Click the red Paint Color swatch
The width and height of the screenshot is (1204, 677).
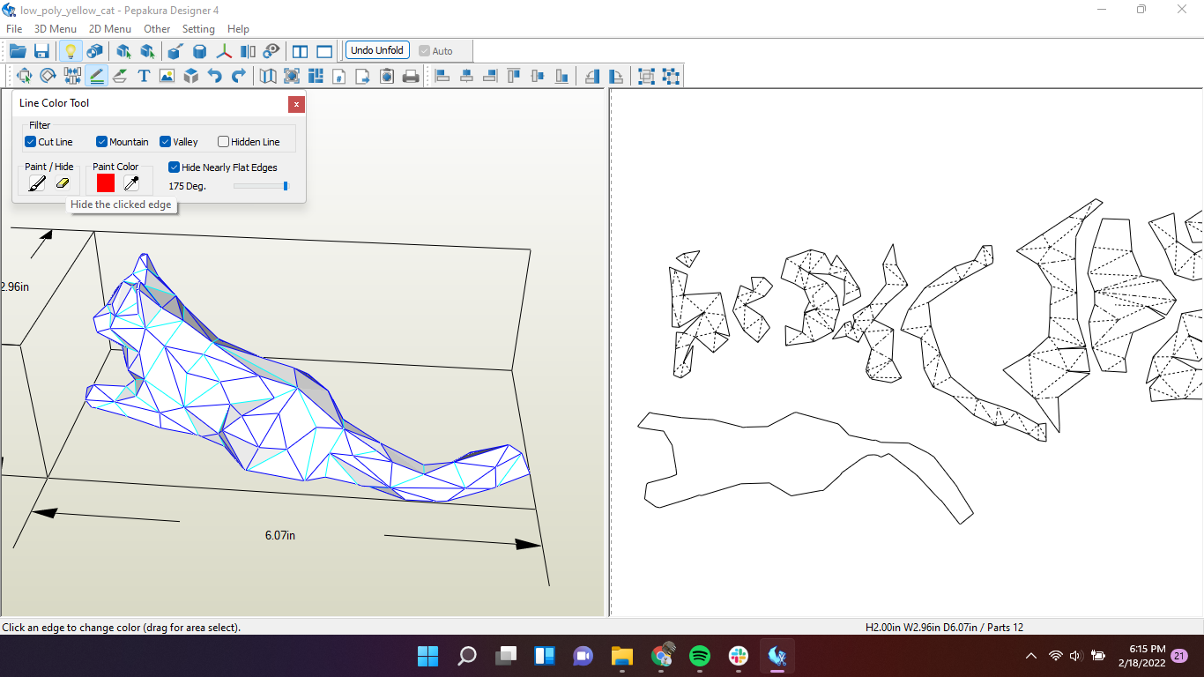(105, 183)
